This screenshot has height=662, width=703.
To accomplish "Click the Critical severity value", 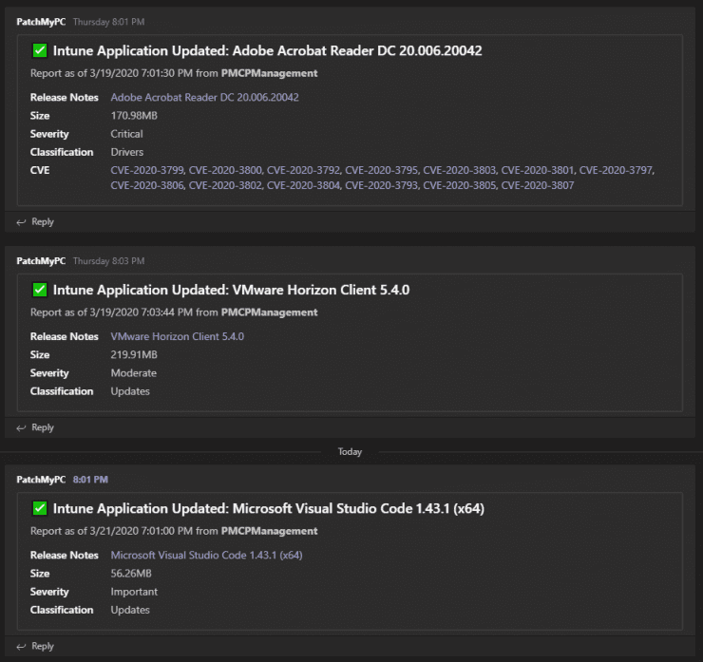I will pos(127,134).
